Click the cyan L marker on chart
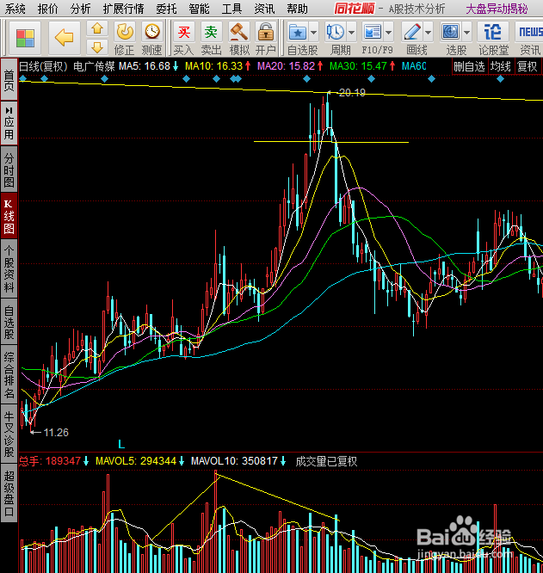 (121, 444)
